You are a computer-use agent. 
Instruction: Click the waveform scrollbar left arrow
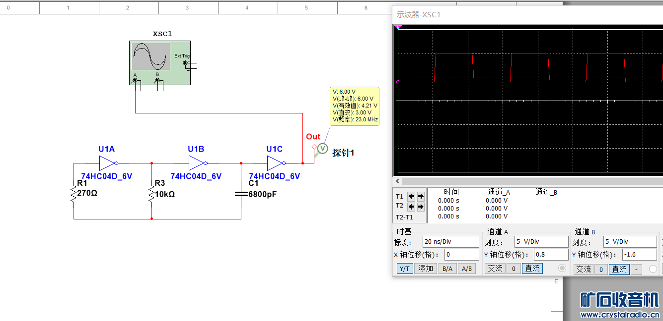[397, 181]
